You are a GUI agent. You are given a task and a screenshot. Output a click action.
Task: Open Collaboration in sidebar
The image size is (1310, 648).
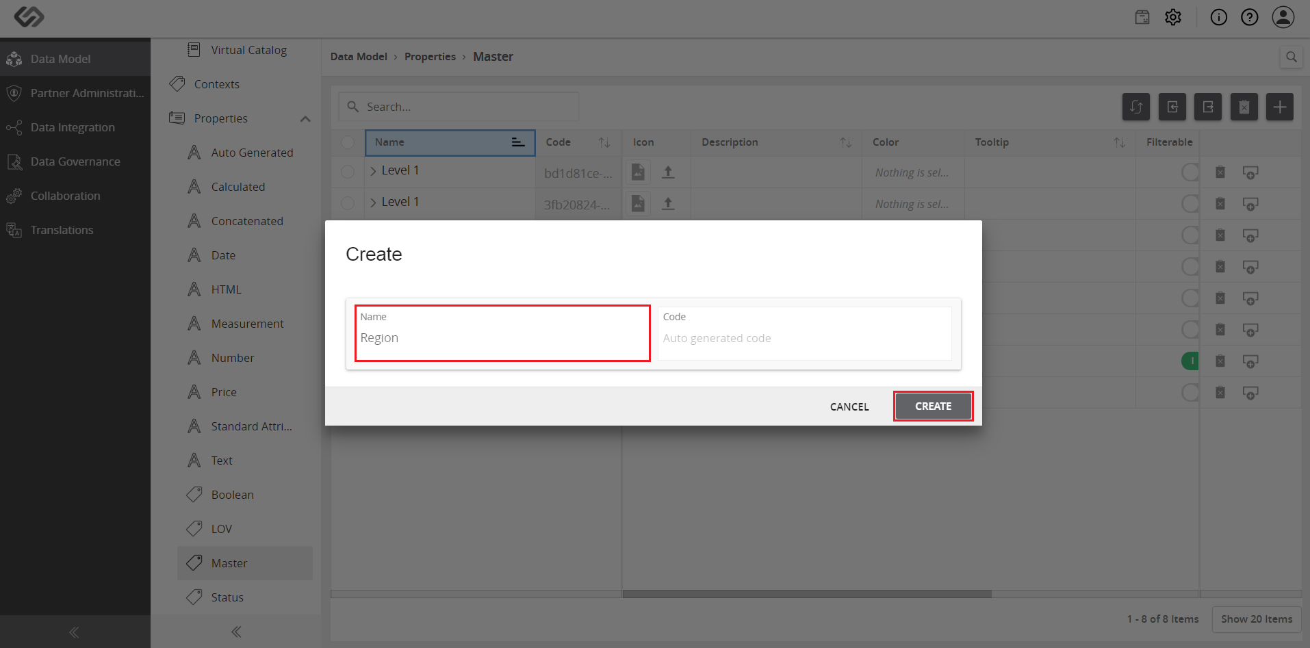click(x=75, y=196)
